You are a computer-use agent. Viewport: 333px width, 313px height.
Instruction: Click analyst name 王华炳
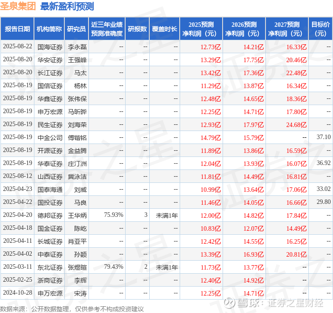(77, 216)
